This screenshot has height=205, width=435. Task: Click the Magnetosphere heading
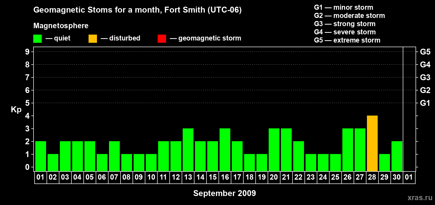[61, 26]
